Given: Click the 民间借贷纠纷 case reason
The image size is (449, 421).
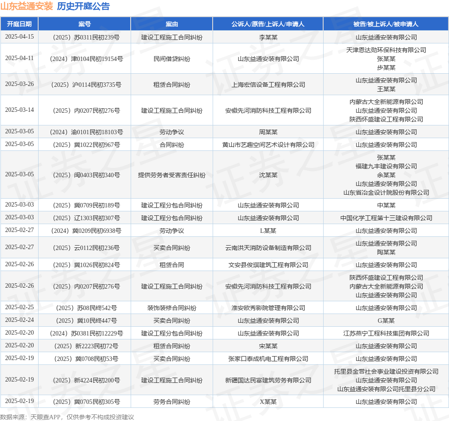Looking at the screenshot, I should (x=172, y=59).
